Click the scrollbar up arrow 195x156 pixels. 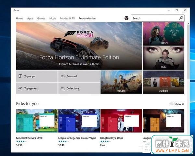click(x=188, y=24)
